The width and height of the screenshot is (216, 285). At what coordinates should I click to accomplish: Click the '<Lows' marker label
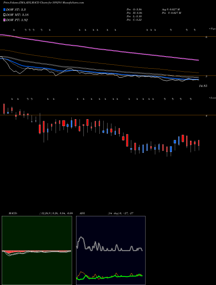pyautogui.click(x=212, y=98)
